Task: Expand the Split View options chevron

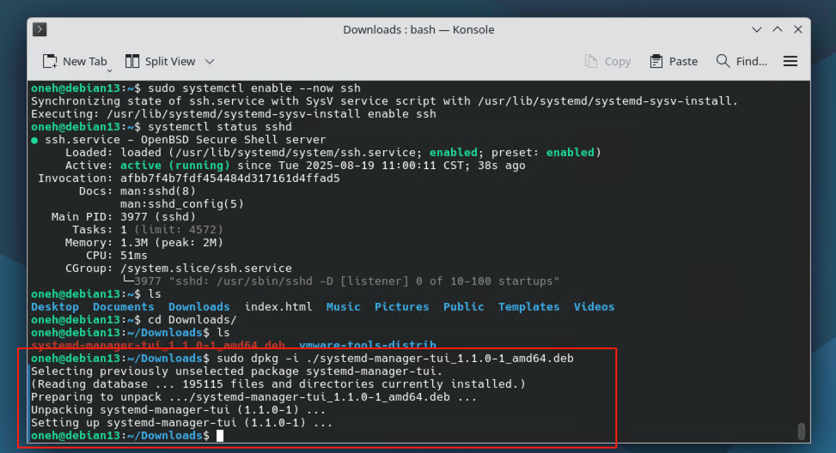Action: pos(210,62)
